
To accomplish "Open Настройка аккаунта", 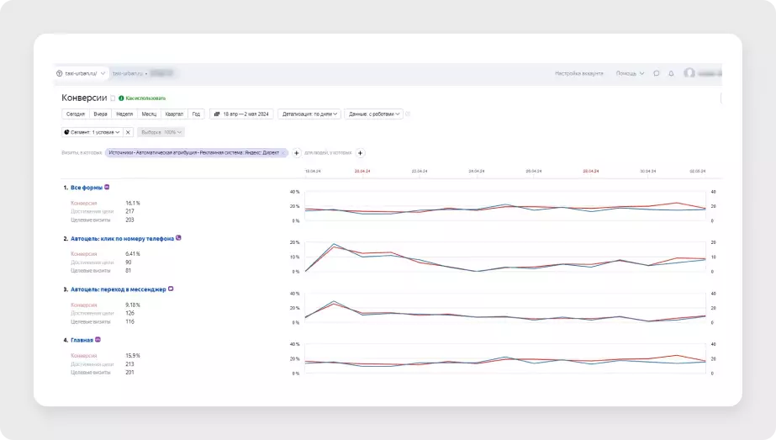I will (579, 73).
